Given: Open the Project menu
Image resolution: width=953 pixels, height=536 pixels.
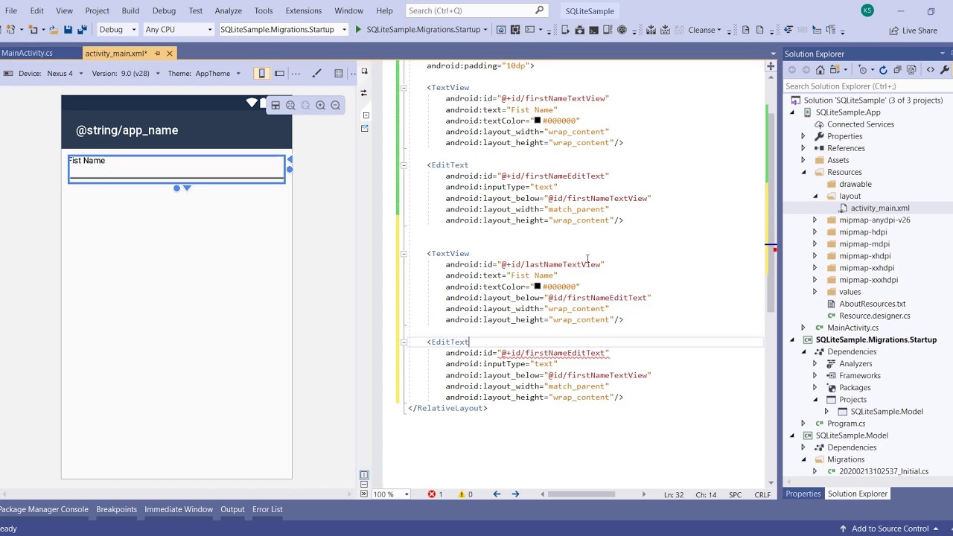Looking at the screenshot, I should tap(97, 10).
